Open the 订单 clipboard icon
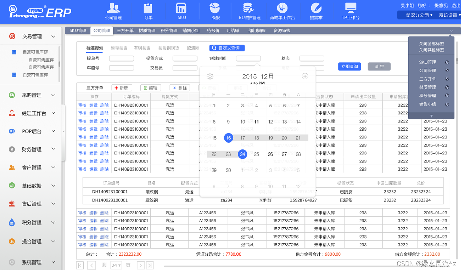 point(148,8)
